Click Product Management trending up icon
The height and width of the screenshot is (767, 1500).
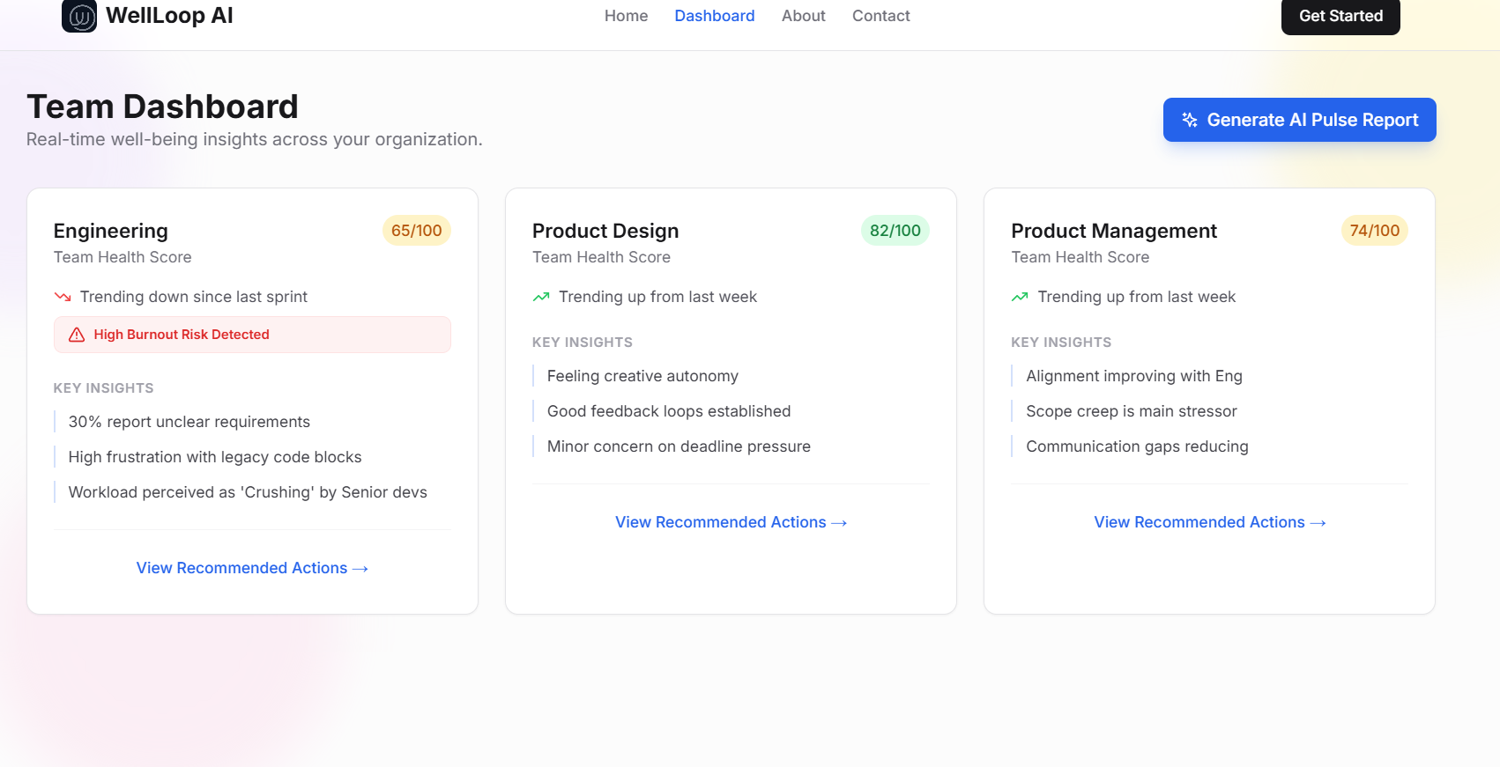(x=1020, y=297)
